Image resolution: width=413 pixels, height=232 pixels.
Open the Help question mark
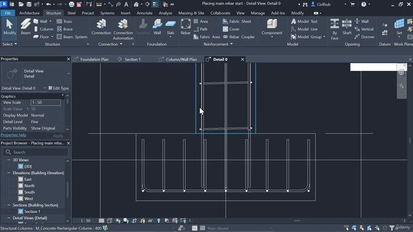click(x=364, y=5)
